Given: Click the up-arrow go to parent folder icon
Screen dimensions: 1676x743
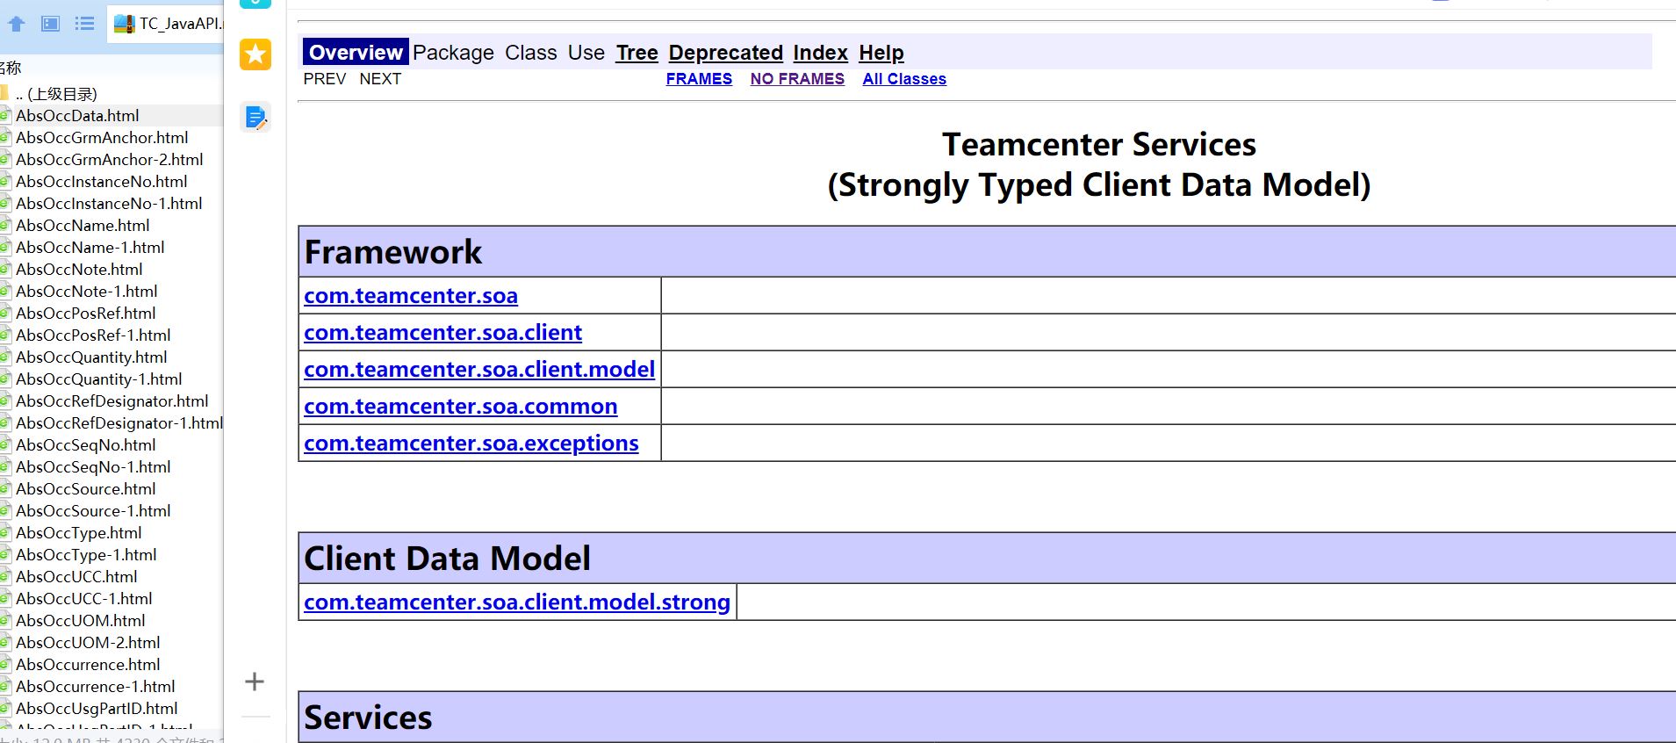Looking at the screenshot, I should 16,24.
